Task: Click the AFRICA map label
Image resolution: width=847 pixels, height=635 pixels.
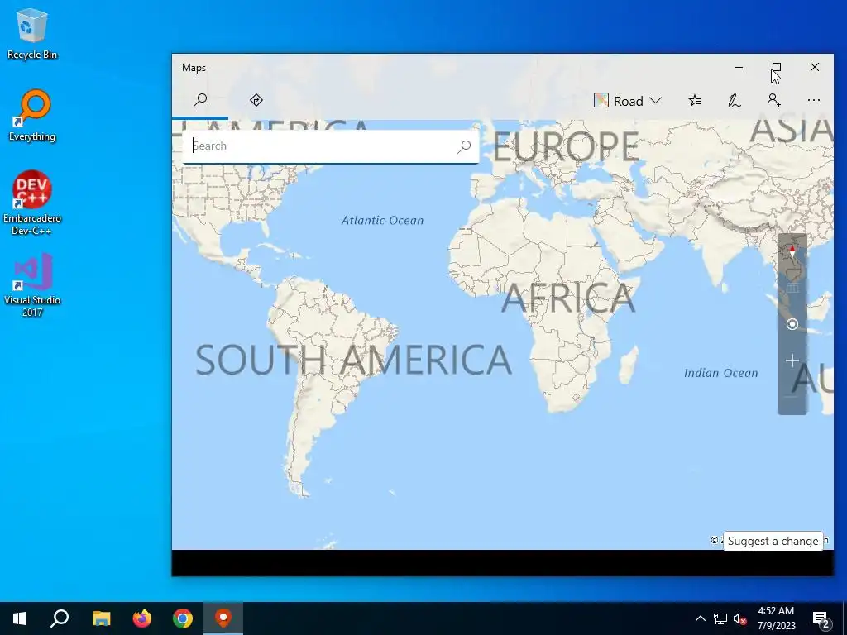Action: coord(567,298)
